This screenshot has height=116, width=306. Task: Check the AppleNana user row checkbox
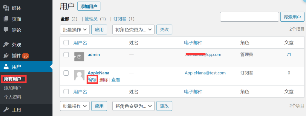click(66, 73)
